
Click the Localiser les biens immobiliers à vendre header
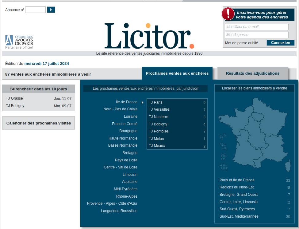coord(254,88)
